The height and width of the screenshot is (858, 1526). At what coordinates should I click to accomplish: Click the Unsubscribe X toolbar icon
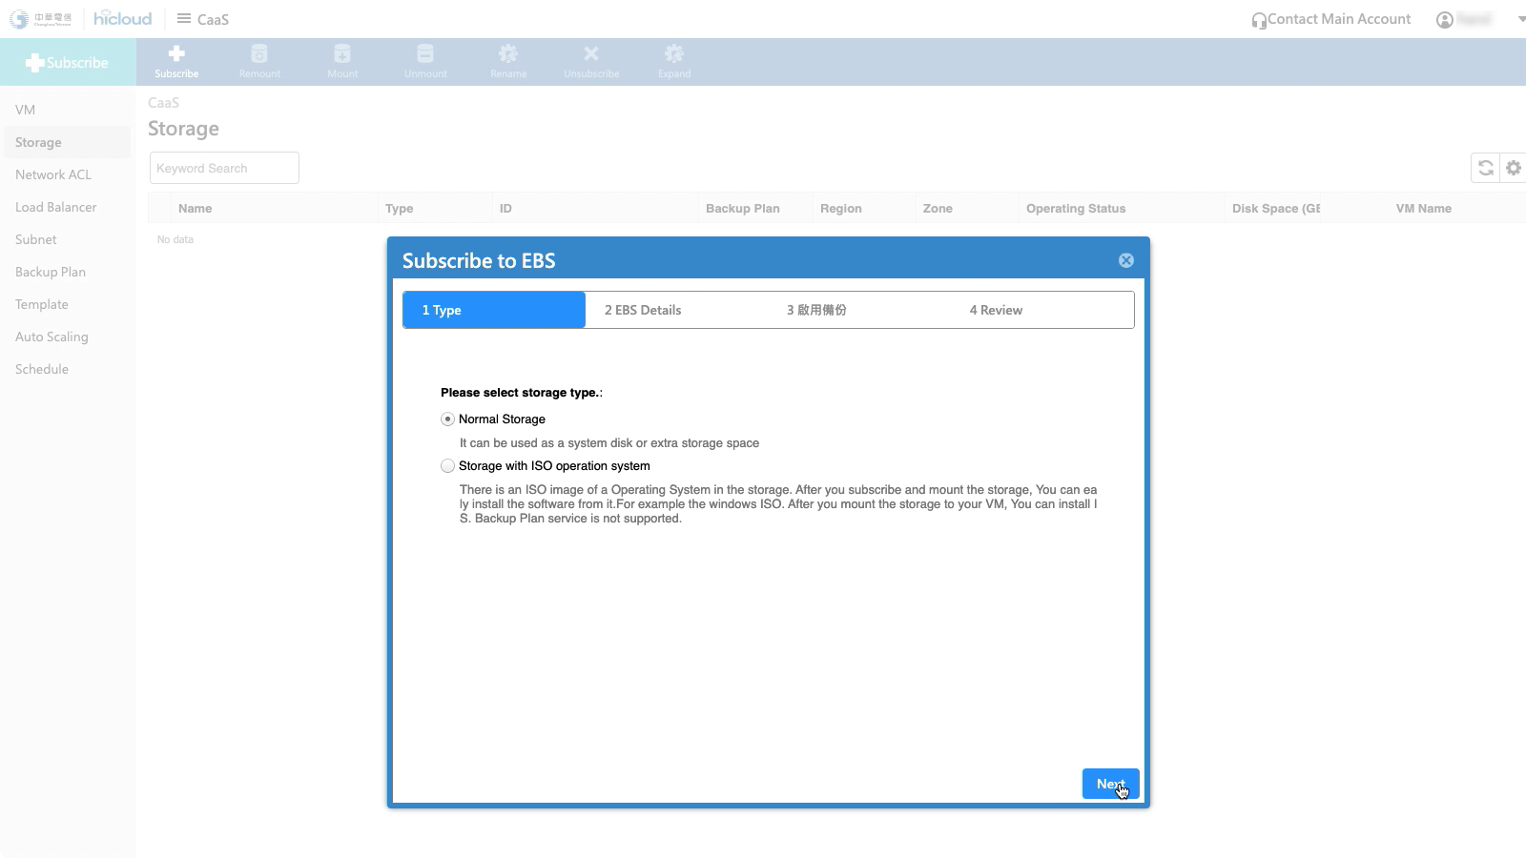(591, 54)
